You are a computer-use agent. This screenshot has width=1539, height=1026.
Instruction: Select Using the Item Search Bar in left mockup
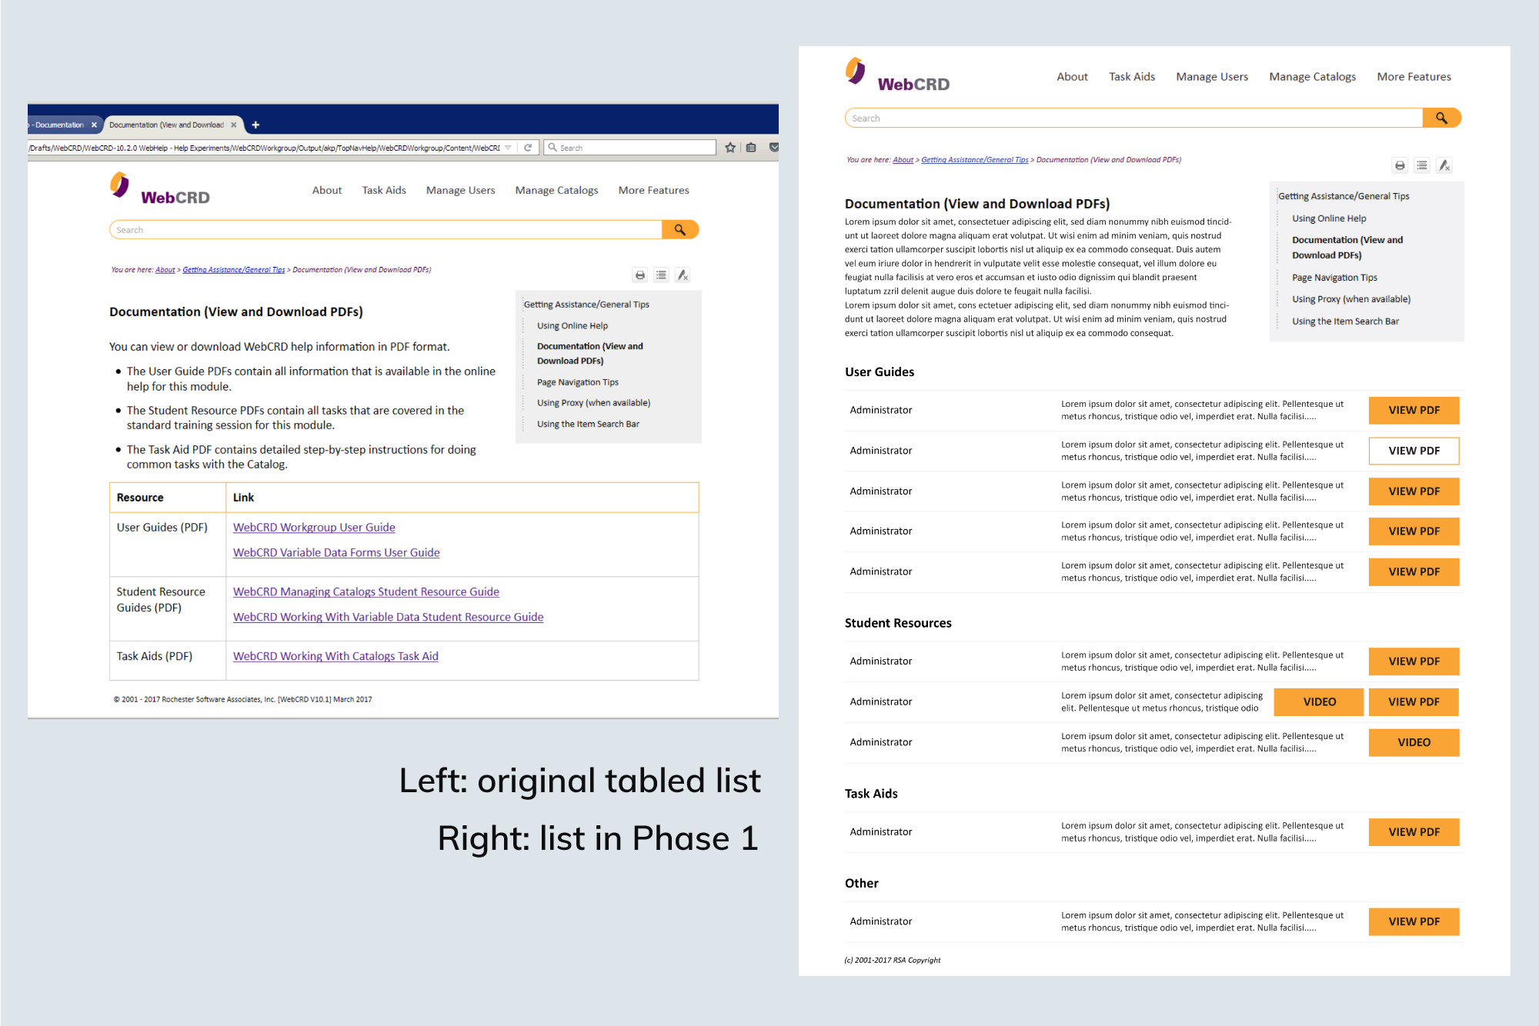click(588, 425)
